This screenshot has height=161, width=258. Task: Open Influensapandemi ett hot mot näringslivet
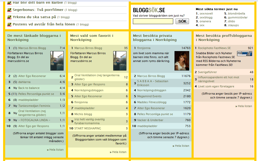click(x=218, y=79)
